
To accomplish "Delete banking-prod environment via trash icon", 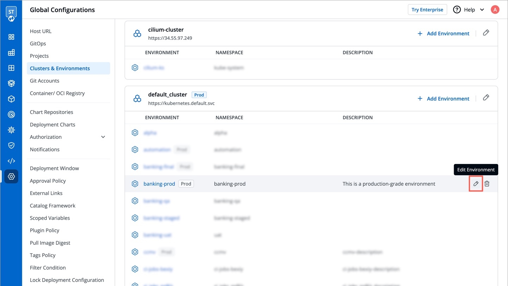I will pos(487,184).
